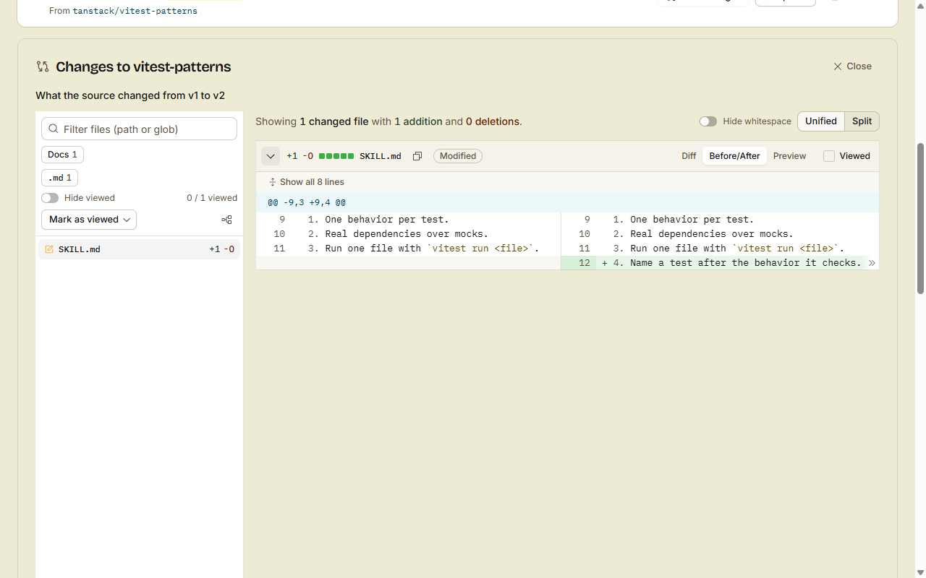Collapse the SKILL.md diff with the chevron

pyautogui.click(x=271, y=156)
